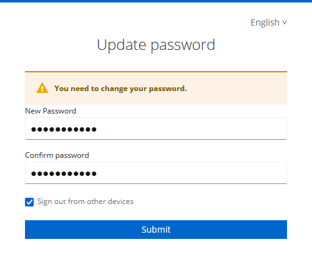Image resolution: width=312 pixels, height=267 pixels.
Task: Place cursor after dots in Confirm password field
Action: pyautogui.click(x=97, y=173)
